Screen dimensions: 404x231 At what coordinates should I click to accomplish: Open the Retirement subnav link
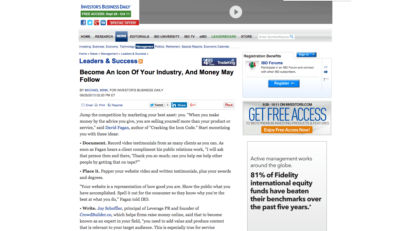[173, 46]
